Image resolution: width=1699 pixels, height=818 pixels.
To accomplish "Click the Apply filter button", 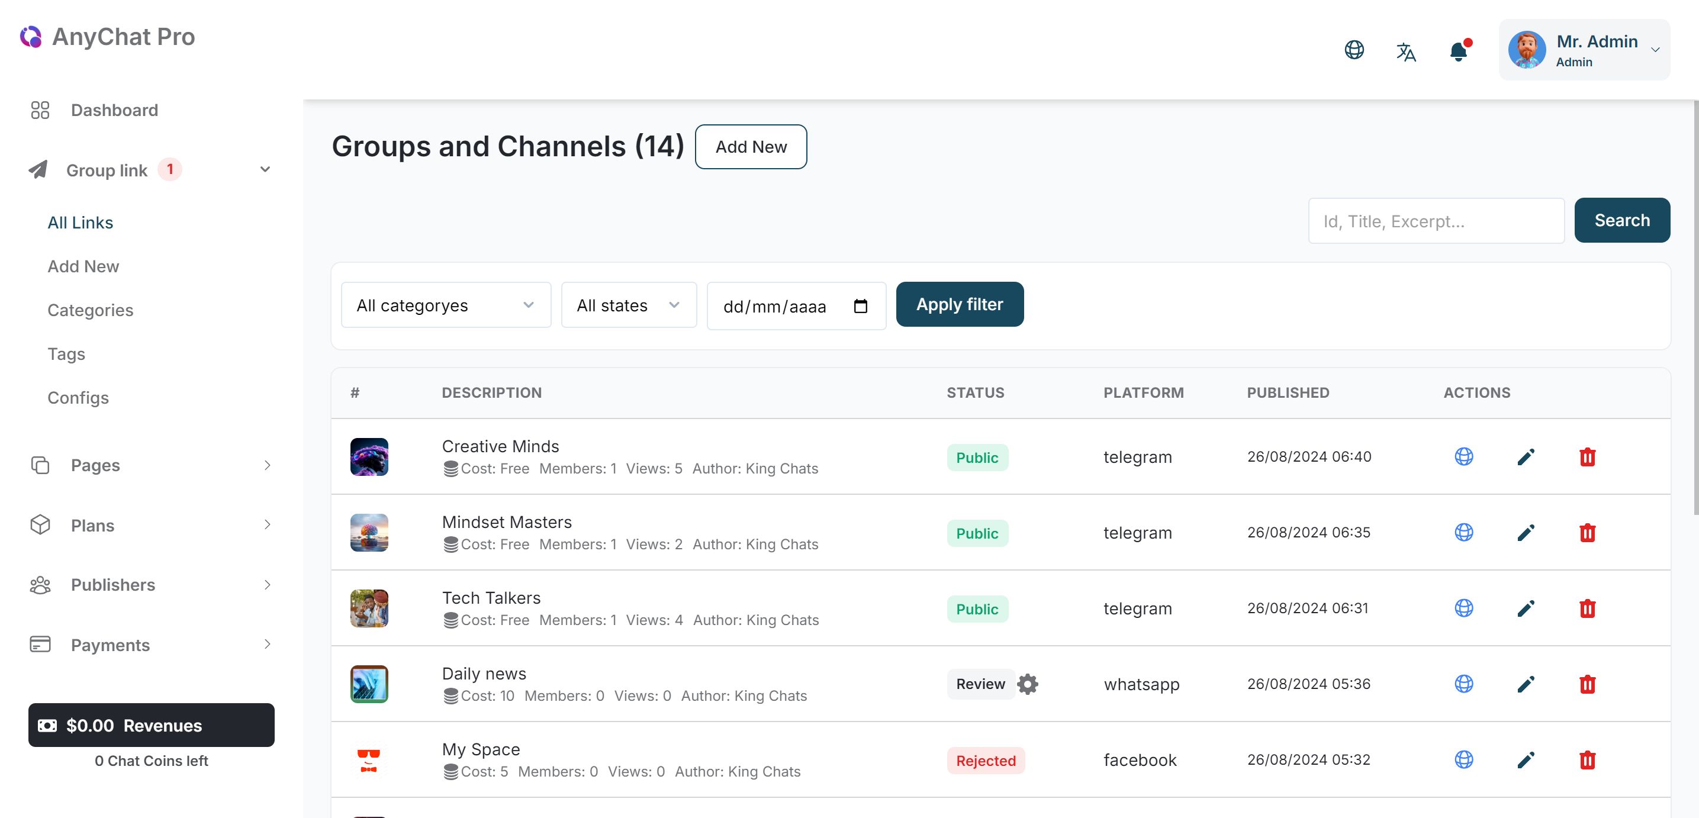I will (x=959, y=304).
